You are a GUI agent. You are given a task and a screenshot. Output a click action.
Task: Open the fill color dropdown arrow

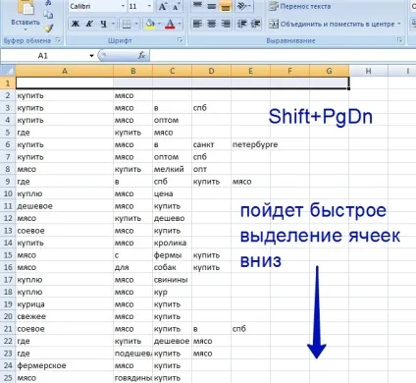tap(159, 24)
